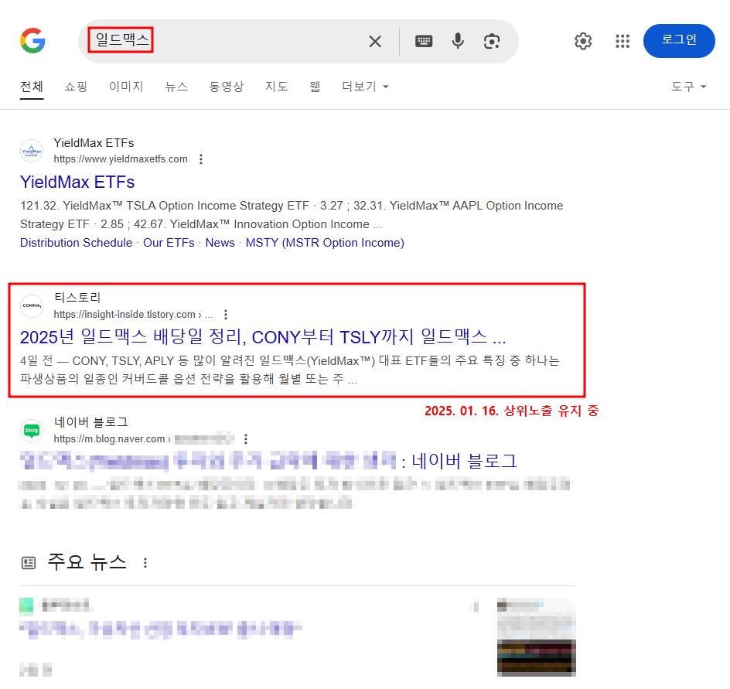The width and height of the screenshot is (730, 689).
Task: Switch to the 쇼핑 tab
Action: click(76, 87)
